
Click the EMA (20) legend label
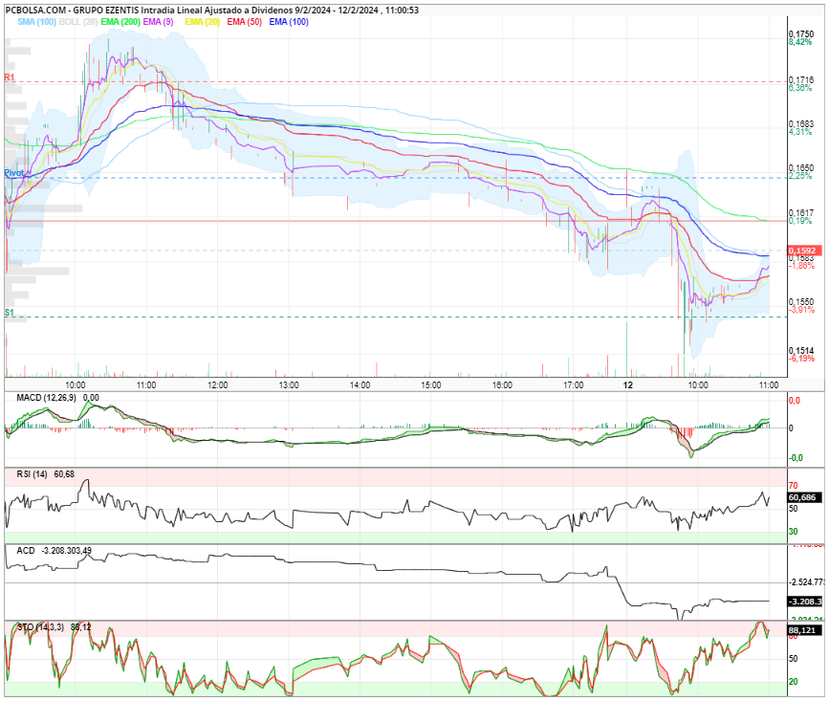pyautogui.click(x=202, y=22)
